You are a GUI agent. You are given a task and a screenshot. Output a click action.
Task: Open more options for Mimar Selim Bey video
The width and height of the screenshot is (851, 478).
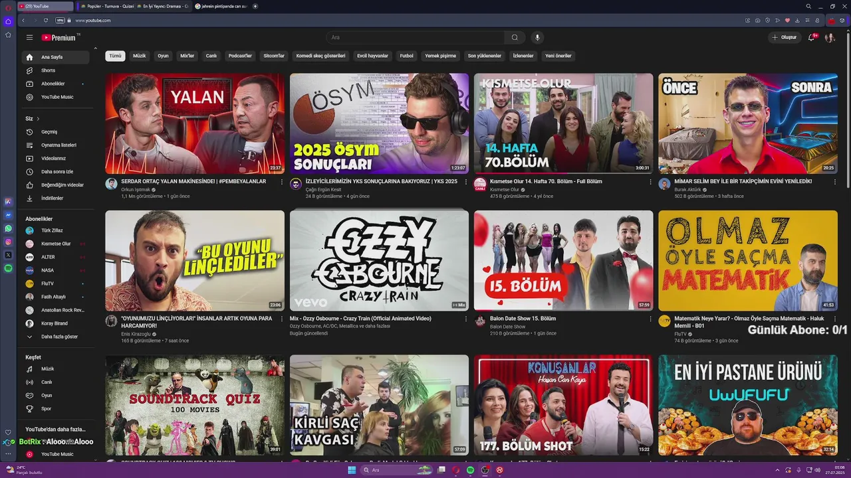pyautogui.click(x=835, y=182)
